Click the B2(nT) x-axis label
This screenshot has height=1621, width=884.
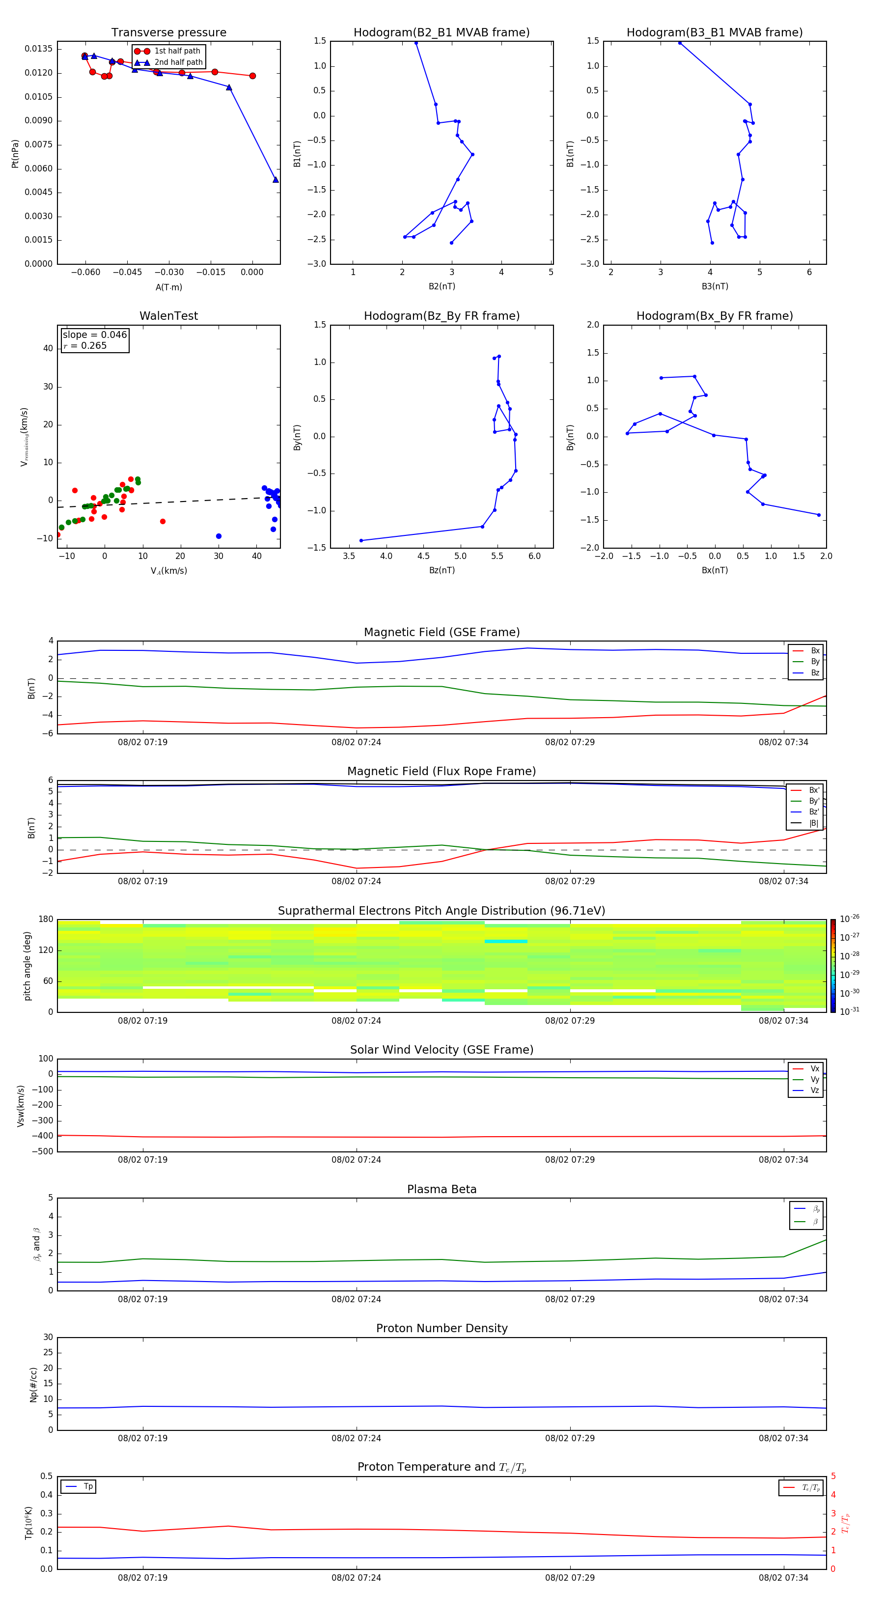pos(442,286)
